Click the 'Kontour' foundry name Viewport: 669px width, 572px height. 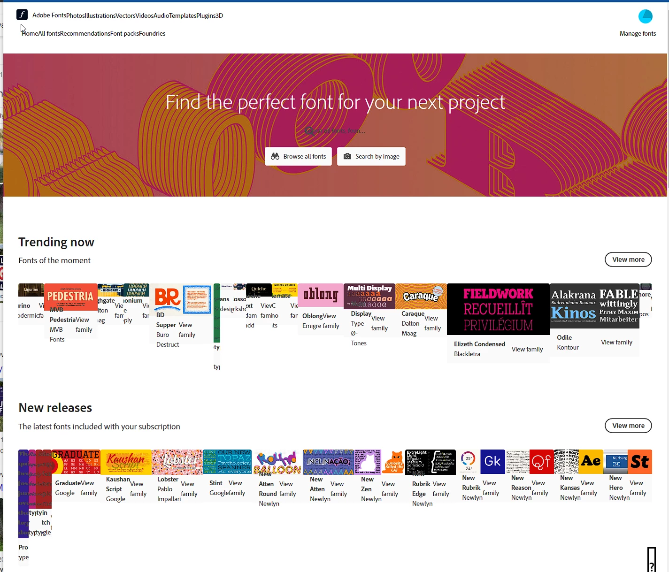click(568, 347)
